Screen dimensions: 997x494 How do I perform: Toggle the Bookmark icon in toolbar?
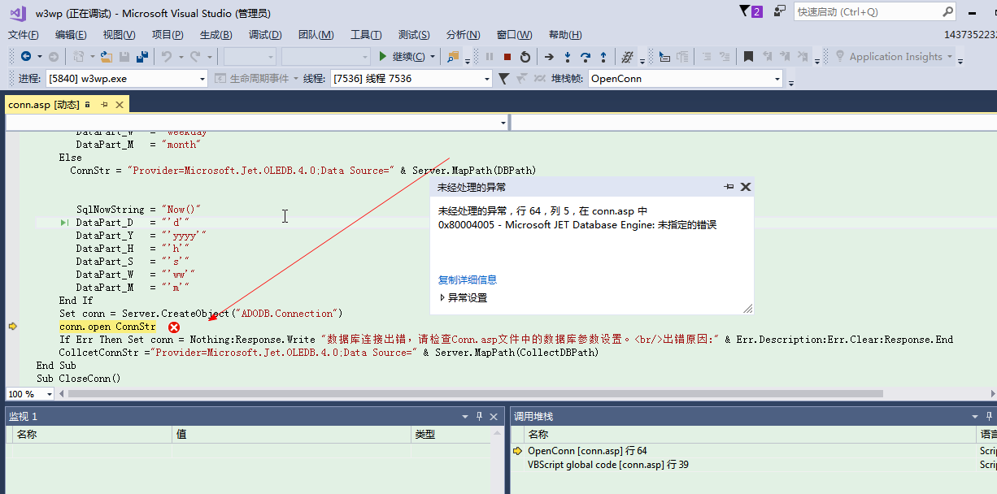pos(748,57)
